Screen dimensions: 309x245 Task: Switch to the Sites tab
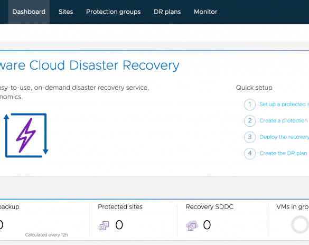click(65, 12)
